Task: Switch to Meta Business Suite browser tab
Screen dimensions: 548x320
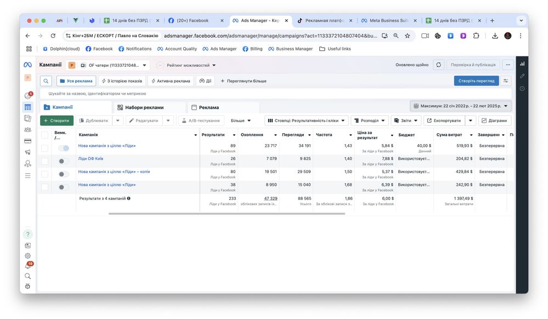Action: 389,21
